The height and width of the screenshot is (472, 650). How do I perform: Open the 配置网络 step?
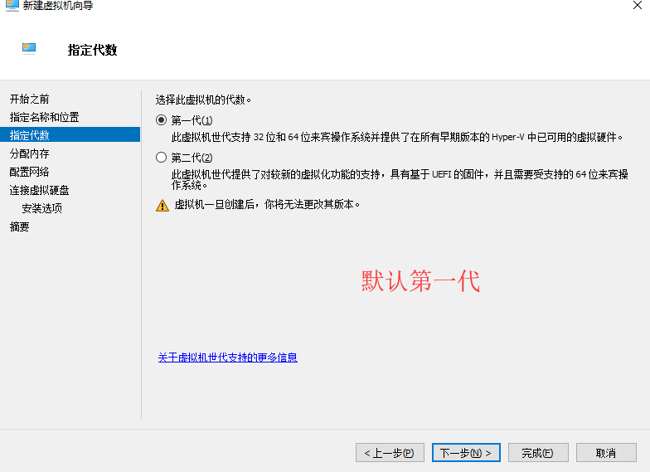(30, 173)
